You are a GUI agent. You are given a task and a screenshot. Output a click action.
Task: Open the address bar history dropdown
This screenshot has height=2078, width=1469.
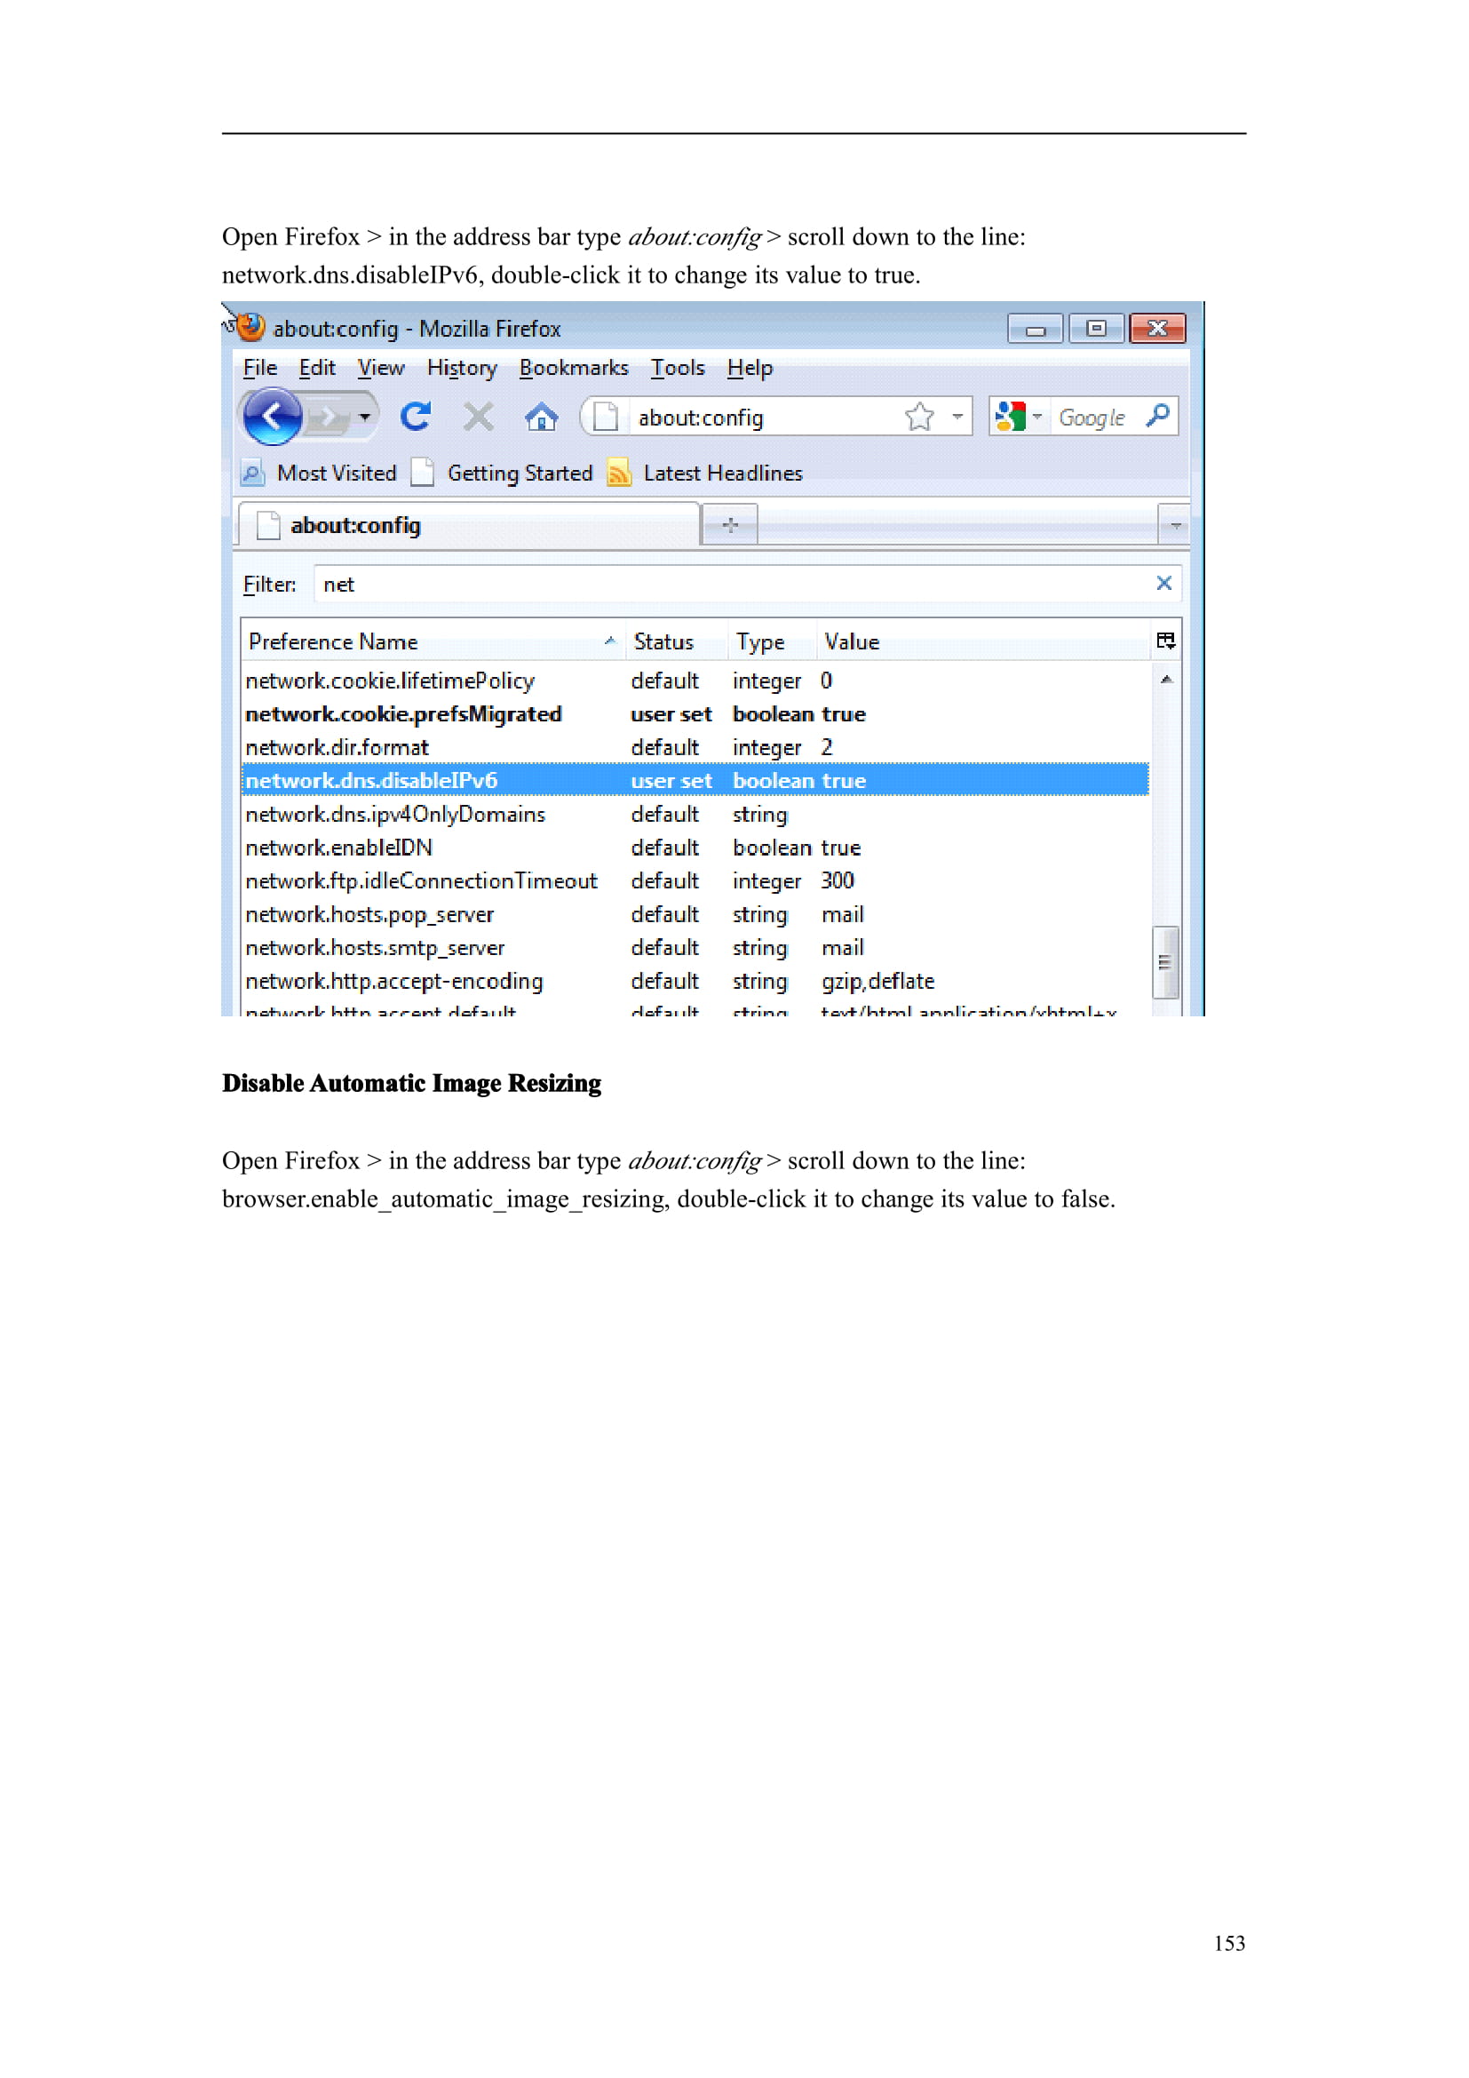(957, 417)
